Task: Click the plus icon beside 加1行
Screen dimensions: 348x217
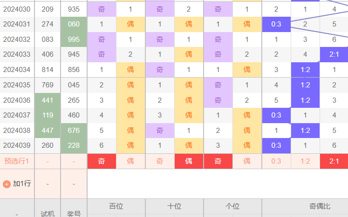Action: pyautogui.click(x=7, y=184)
